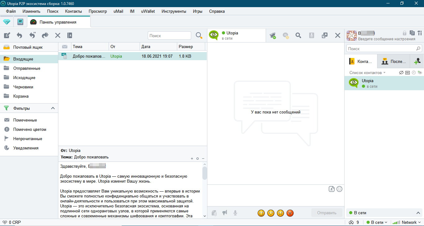Switch to Панель управления tab
The width and height of the screenshot is (424, 226).
click(x=59, y=22)
